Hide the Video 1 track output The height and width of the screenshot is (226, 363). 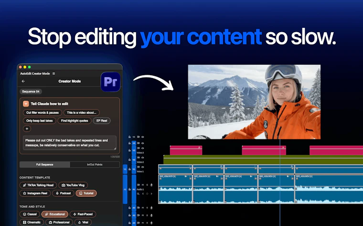[143, 167]
